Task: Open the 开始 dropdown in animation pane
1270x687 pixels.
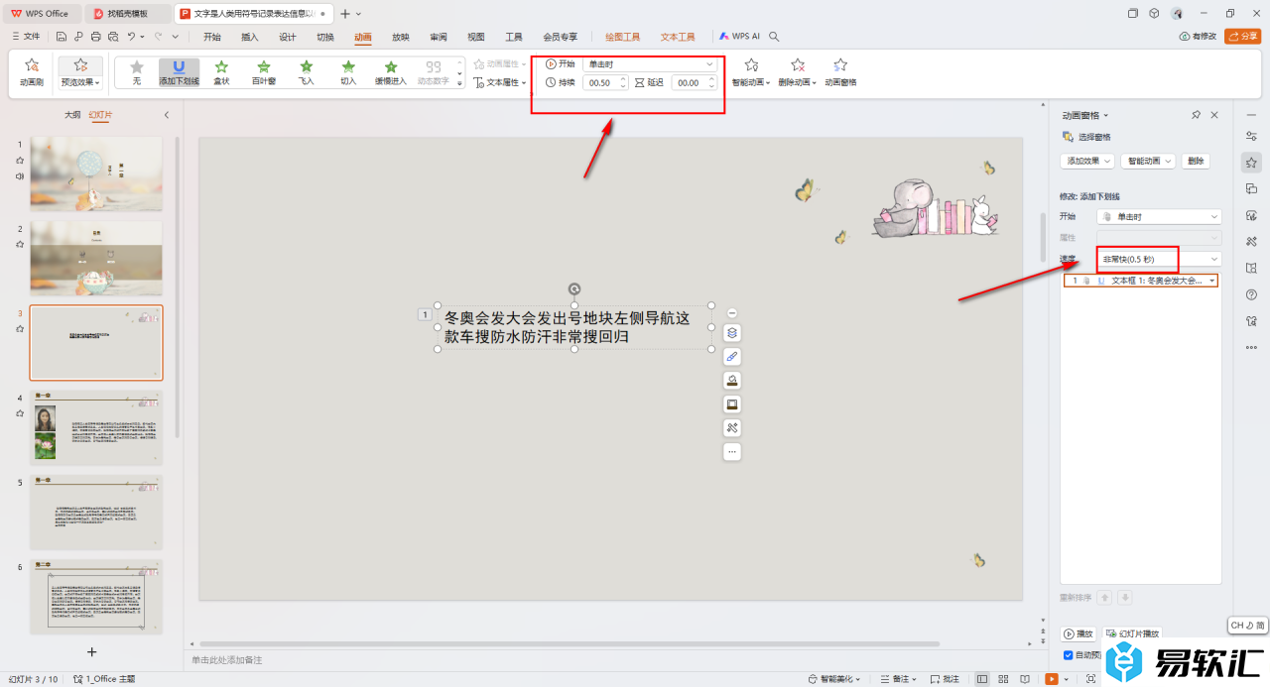Action: coord(1159,216)
